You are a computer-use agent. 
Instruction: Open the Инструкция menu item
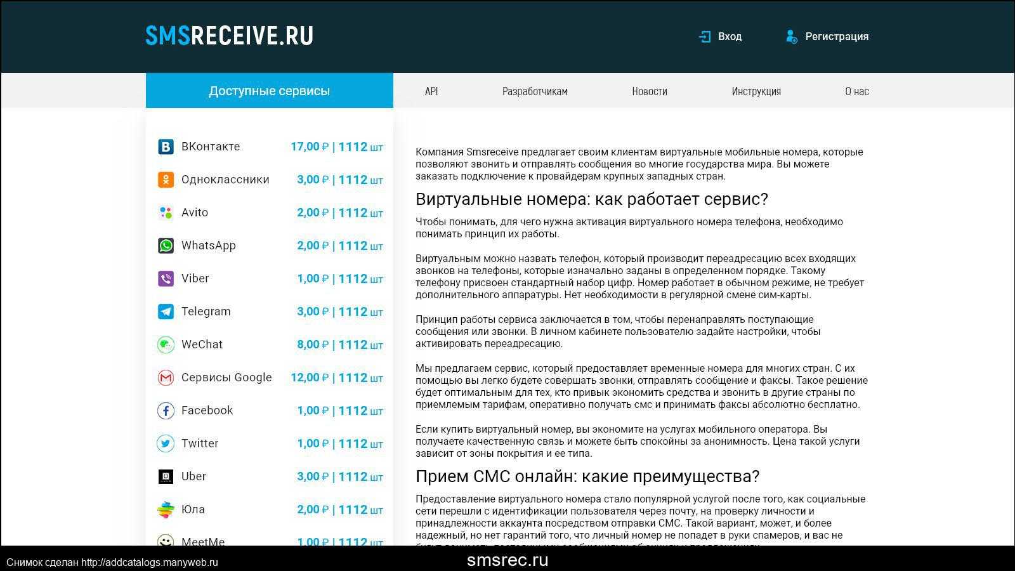click(x=756, y=91)
